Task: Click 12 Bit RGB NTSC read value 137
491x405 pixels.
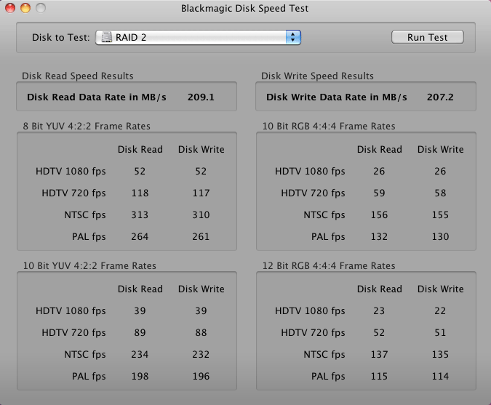Action: pos(379,355)
